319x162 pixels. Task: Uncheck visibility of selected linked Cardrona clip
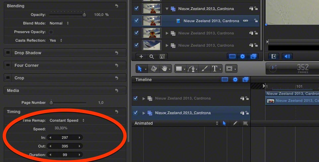[x=137, y=20]
